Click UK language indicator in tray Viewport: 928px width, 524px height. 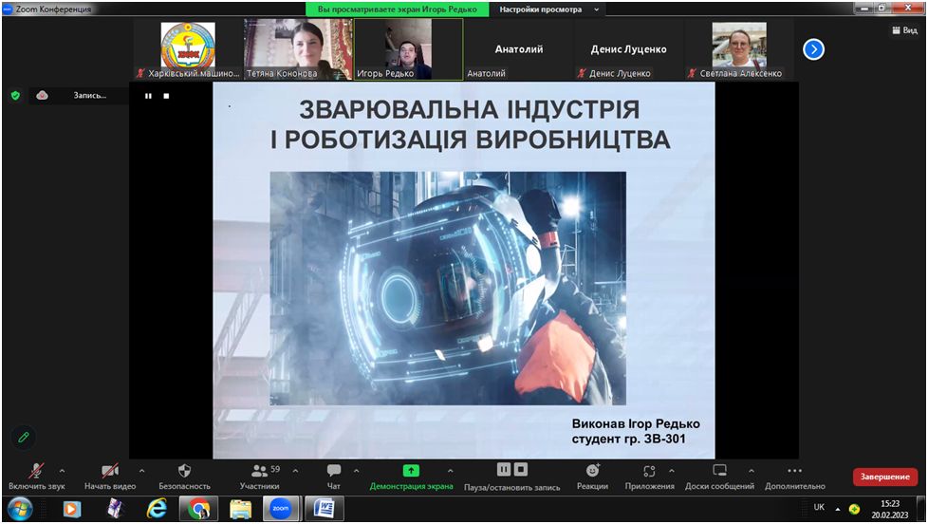(x=819, y=508)
